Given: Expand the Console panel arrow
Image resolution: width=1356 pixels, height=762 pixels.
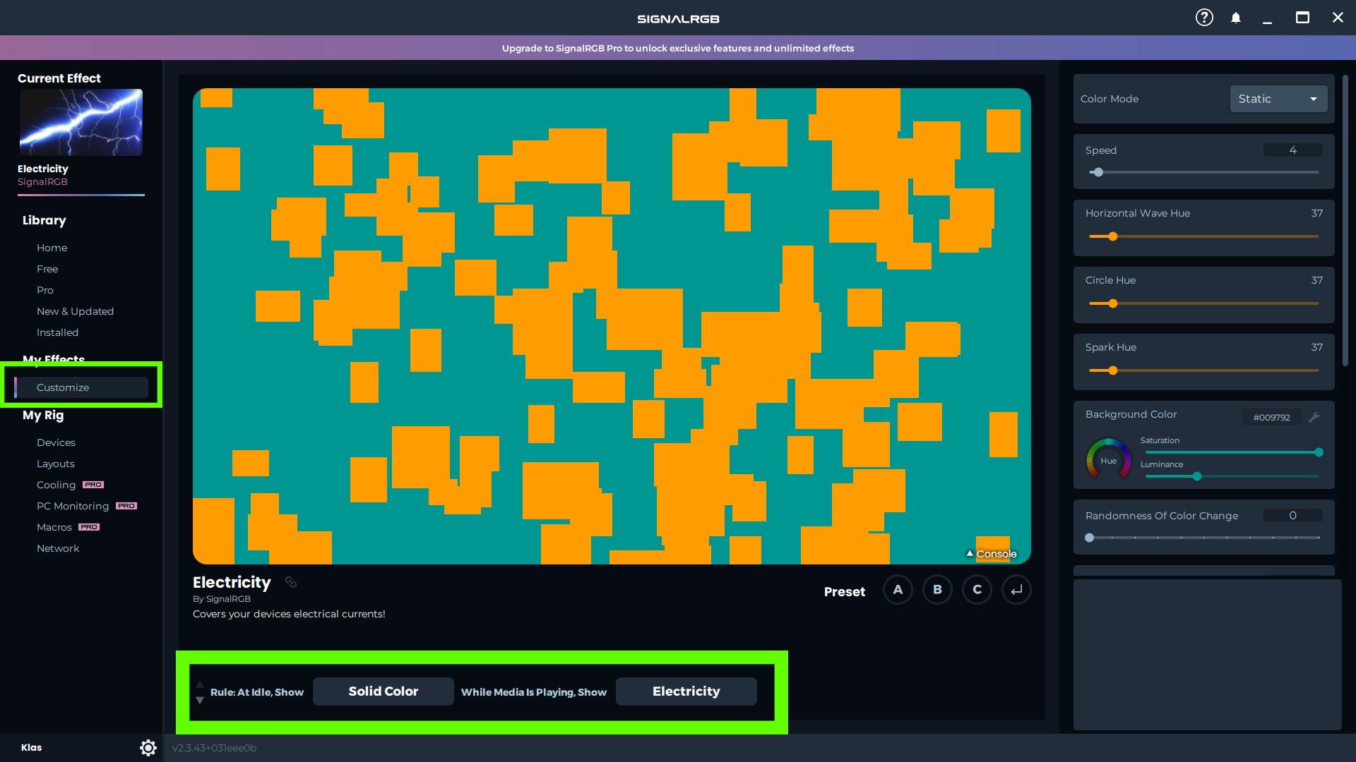Looking at the screenshot, I should pyautogui.click(x=970, y=554).
